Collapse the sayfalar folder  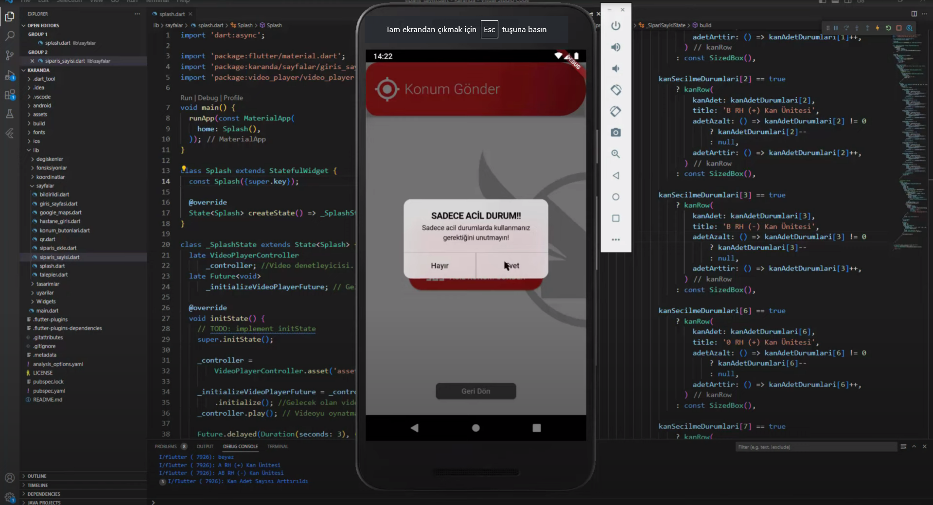(x=45, y=185)
